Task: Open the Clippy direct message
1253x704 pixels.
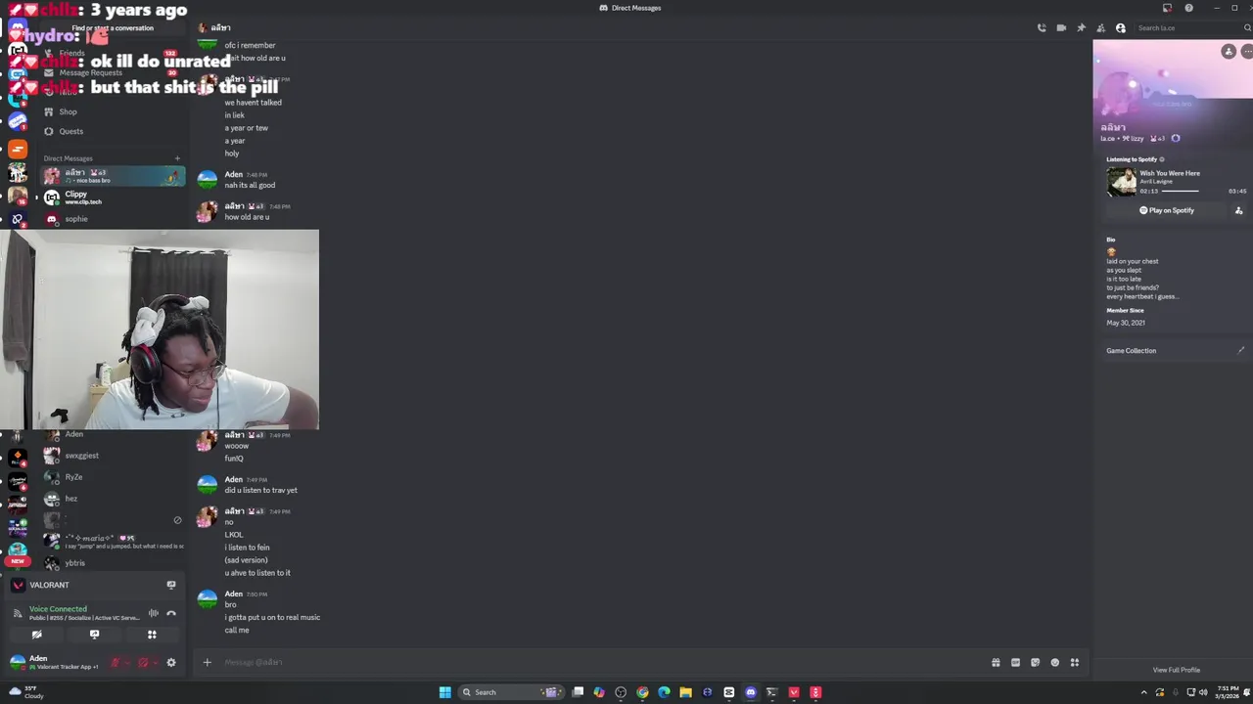Action: [x=113, y=198]
